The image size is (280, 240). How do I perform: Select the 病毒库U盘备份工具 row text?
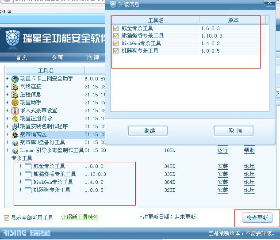coord(42,142)
